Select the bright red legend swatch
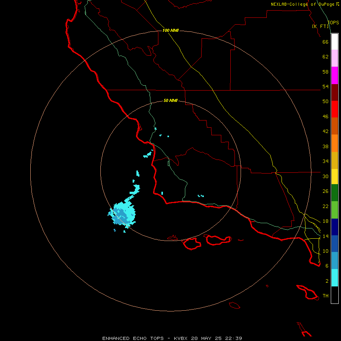 (x=335, y=109)
